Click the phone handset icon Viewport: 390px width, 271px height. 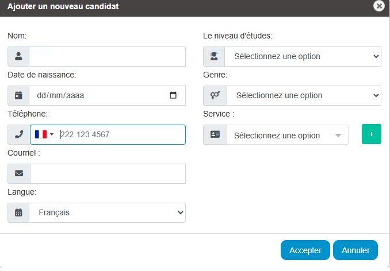19,134
